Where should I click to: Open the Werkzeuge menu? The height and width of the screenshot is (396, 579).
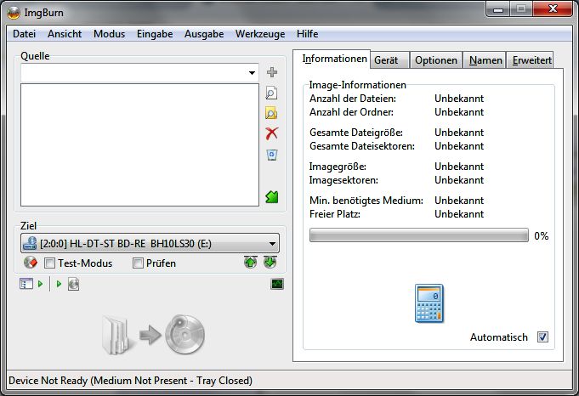click(260, 34)
